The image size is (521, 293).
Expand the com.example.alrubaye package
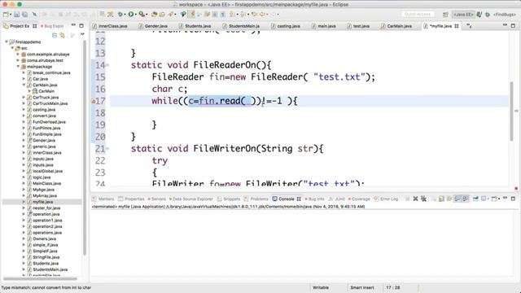18,55
